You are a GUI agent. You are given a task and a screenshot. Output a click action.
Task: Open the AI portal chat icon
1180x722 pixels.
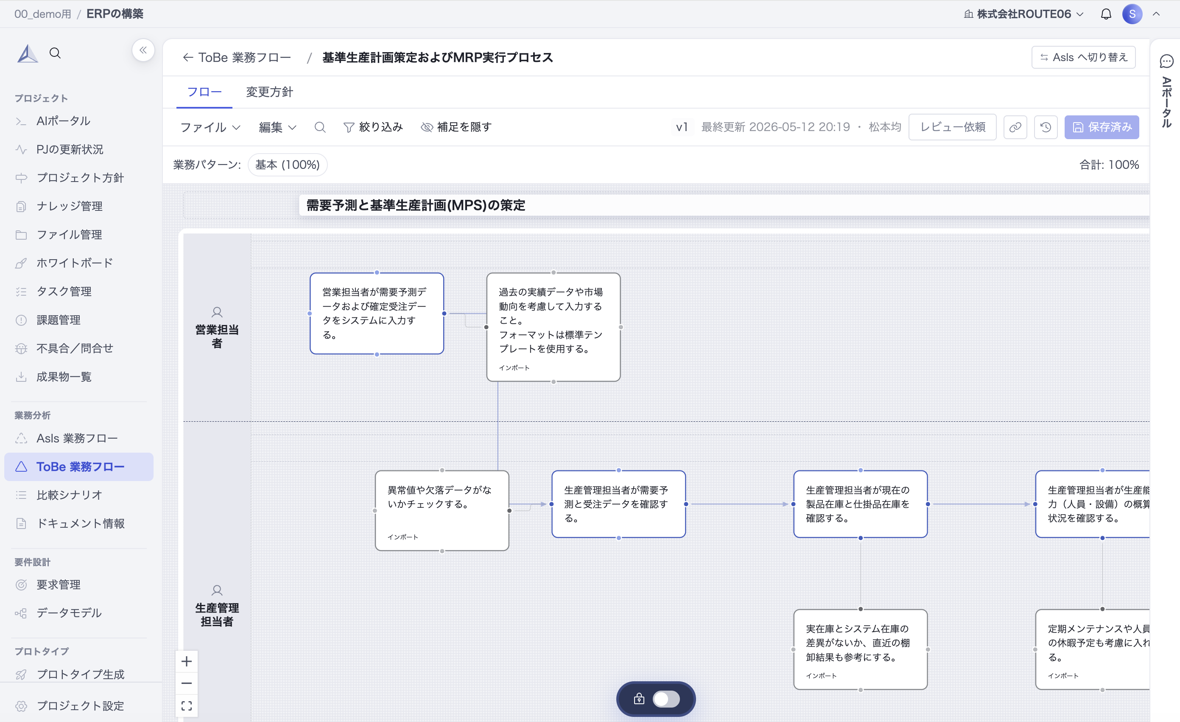[1166, 62]
